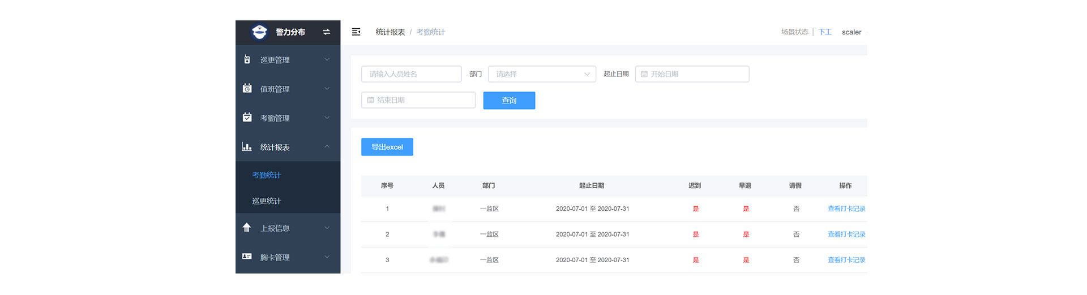Click the 请输入人员姓名 name input field
This screenshot has height=295, width=1087.
[x=412, y=74]
